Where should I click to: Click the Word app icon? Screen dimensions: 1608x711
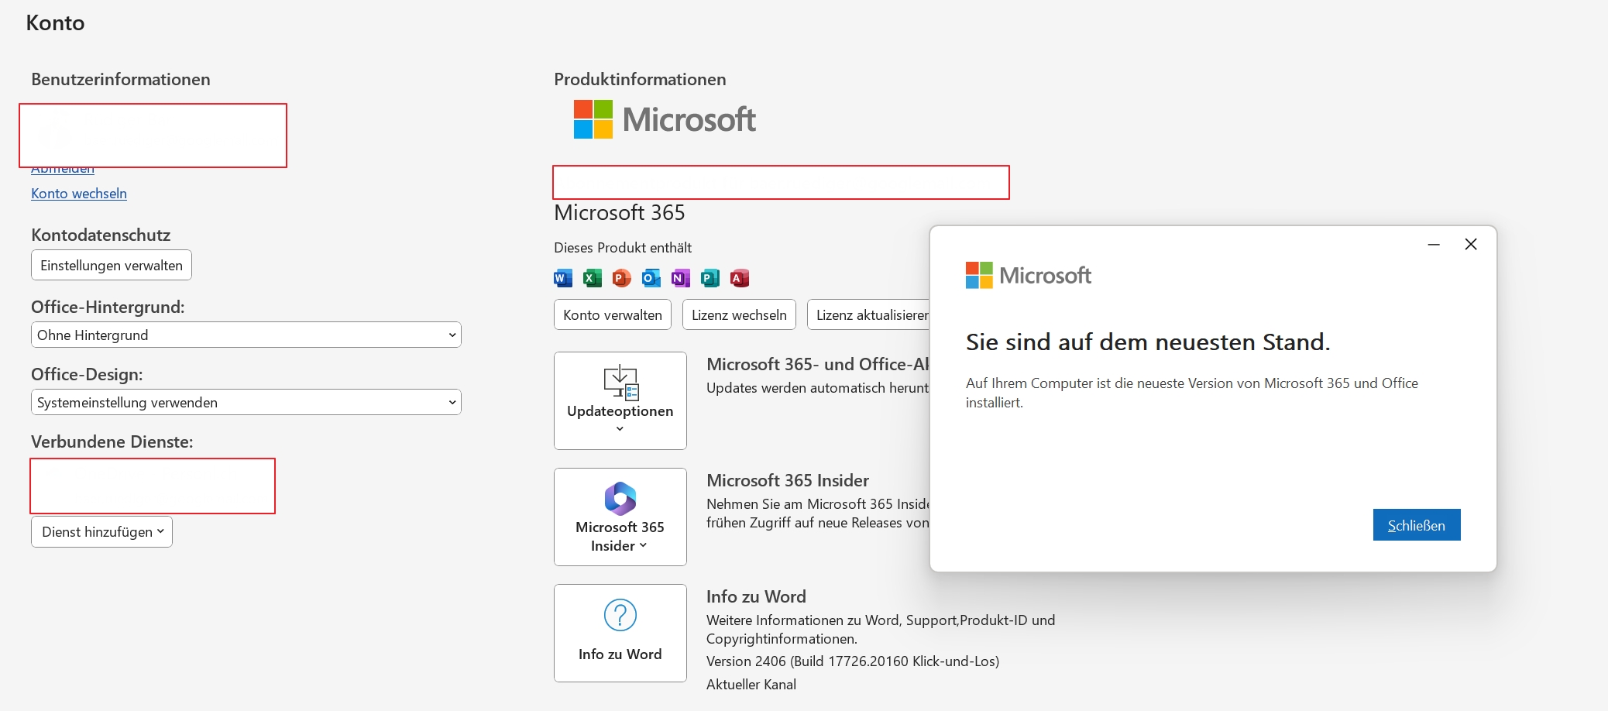563,278
